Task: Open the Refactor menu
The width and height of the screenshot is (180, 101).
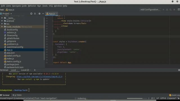Action: pyautogui.click(x=32, y=6)
